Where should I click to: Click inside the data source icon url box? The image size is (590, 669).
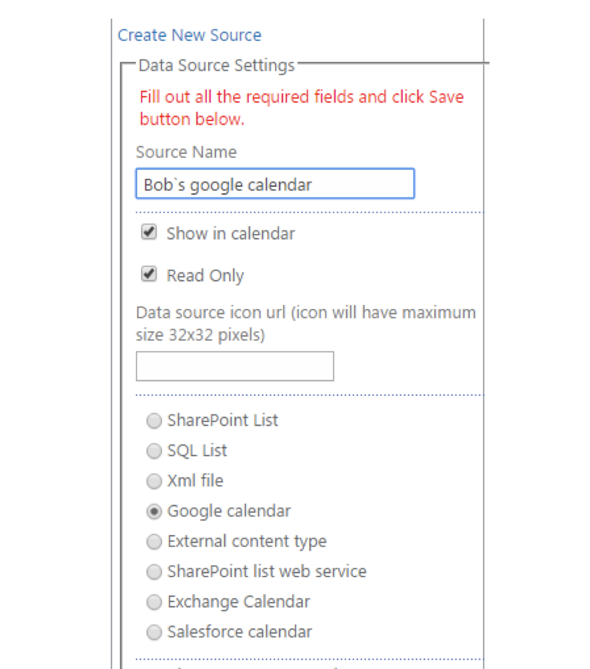click(234, 366)
